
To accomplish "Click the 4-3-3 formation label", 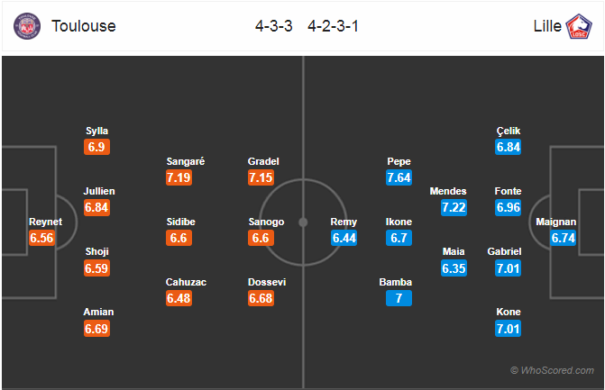I will click(273, 26).
